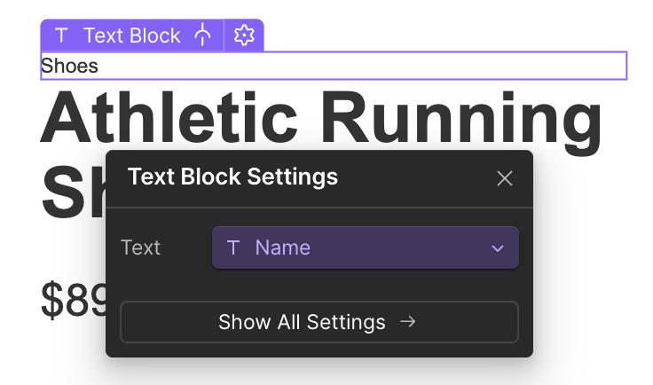
Task: Click the Text Block Settings panel title
Action: (x=232, y=177)
